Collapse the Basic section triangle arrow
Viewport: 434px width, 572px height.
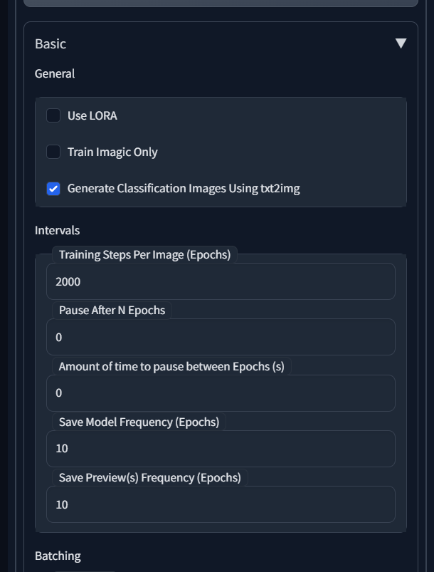point(401,43)
